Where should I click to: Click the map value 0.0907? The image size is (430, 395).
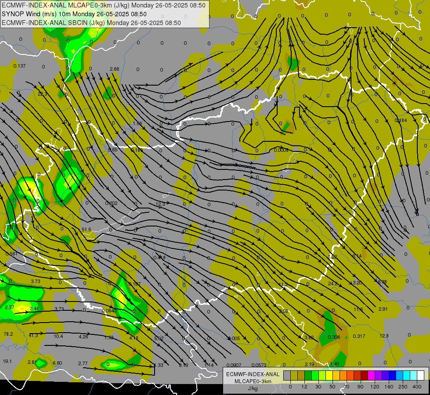234,365
